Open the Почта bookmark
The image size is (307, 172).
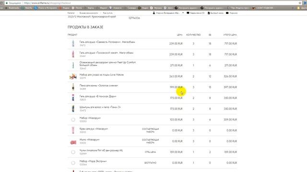pos(77,8)
